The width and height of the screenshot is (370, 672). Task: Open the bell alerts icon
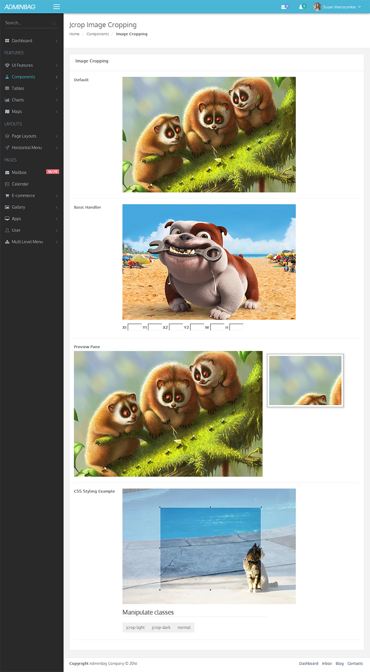pyautogui.click(x=301, y=7)
